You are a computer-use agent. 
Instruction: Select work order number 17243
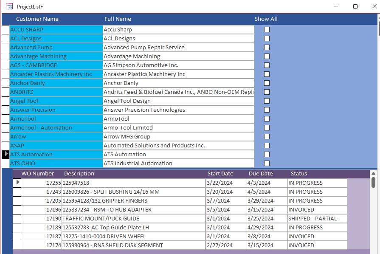[42, 192]
